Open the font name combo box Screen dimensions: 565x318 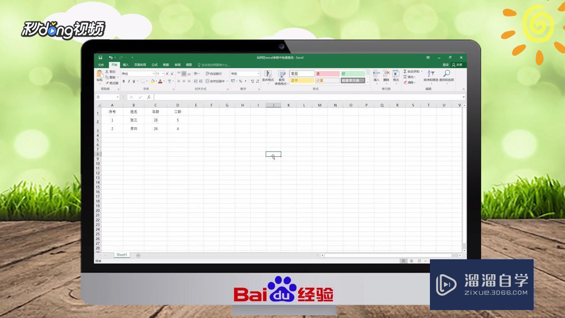(x=138, y=74)
